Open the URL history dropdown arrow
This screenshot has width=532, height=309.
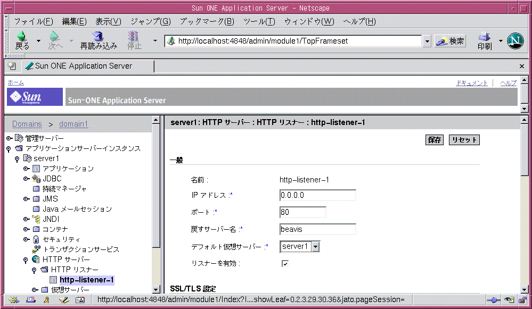tap(427, 41)
